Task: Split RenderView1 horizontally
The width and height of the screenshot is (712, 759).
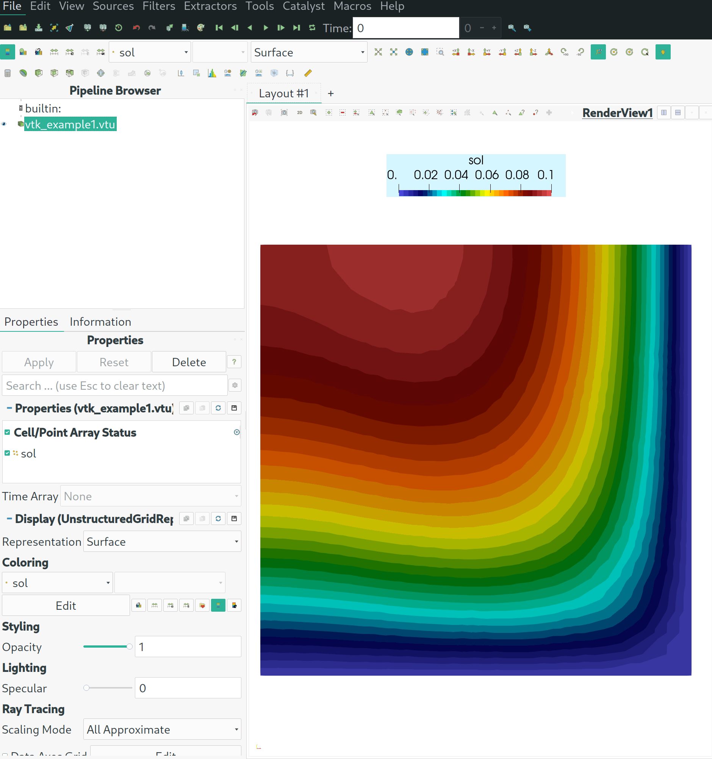Action: tap(664, 112)
